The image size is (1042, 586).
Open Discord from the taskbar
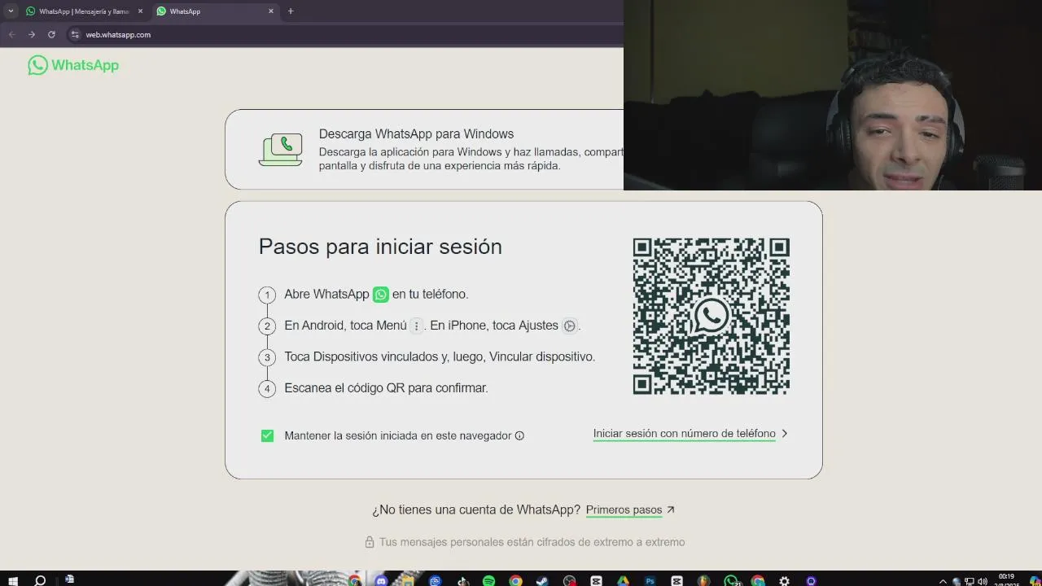click(381, 580)
